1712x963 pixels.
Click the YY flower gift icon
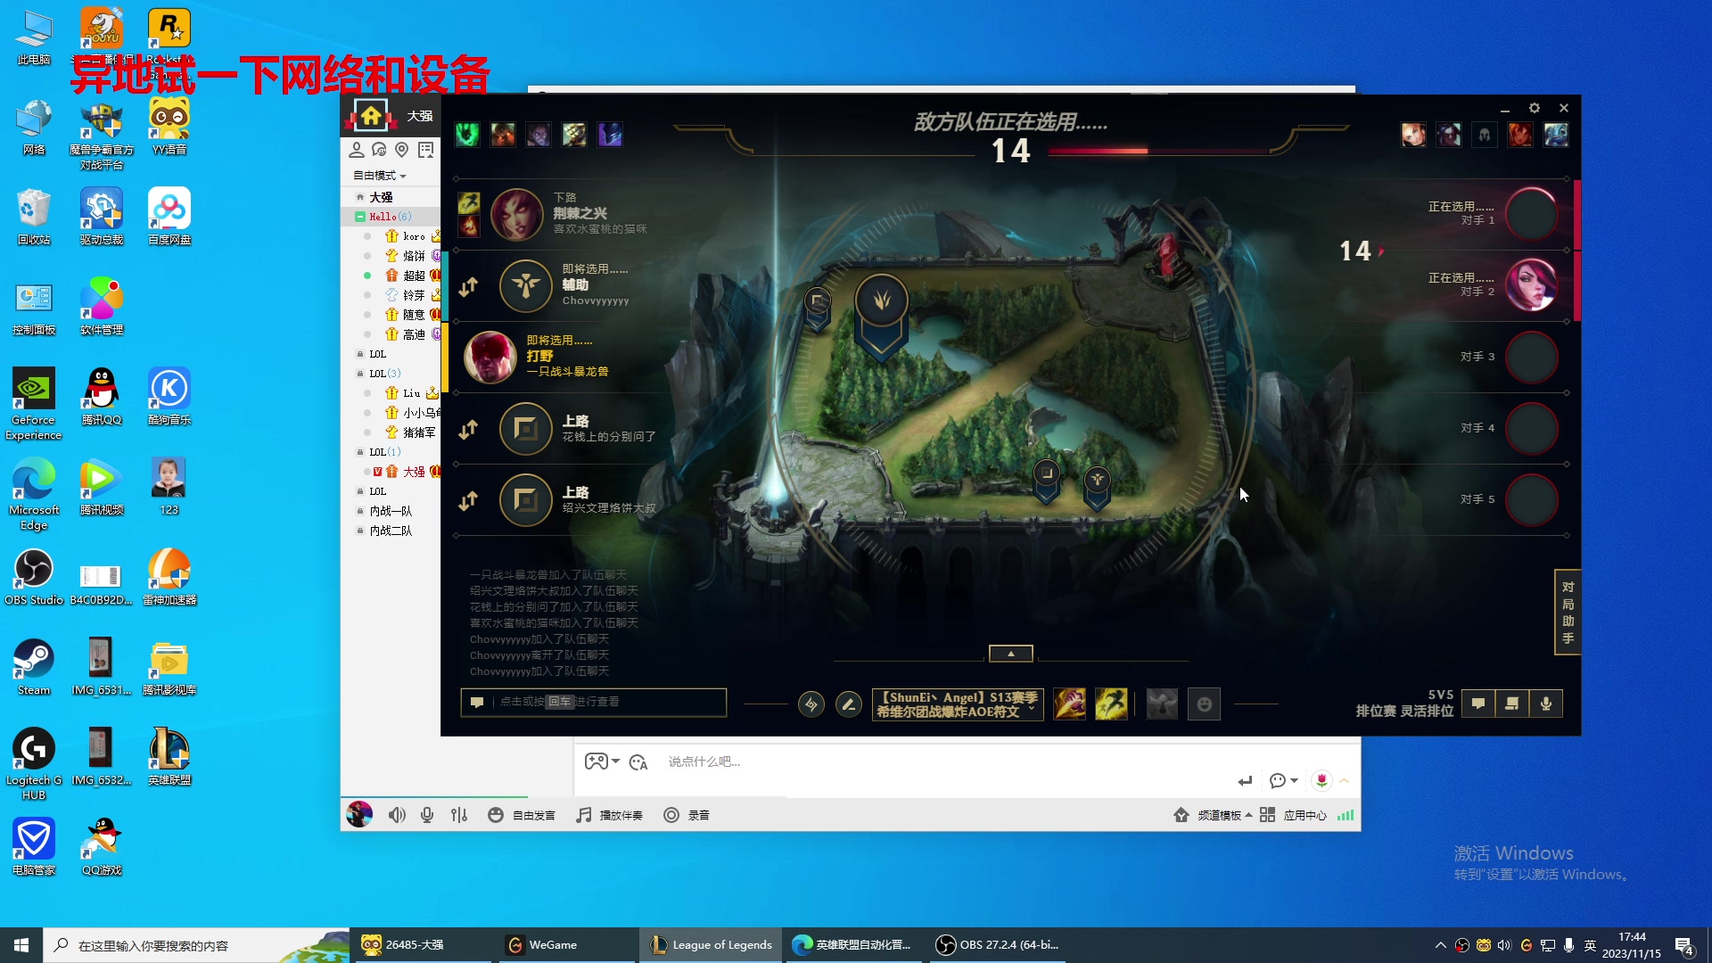pos(1321,781)
